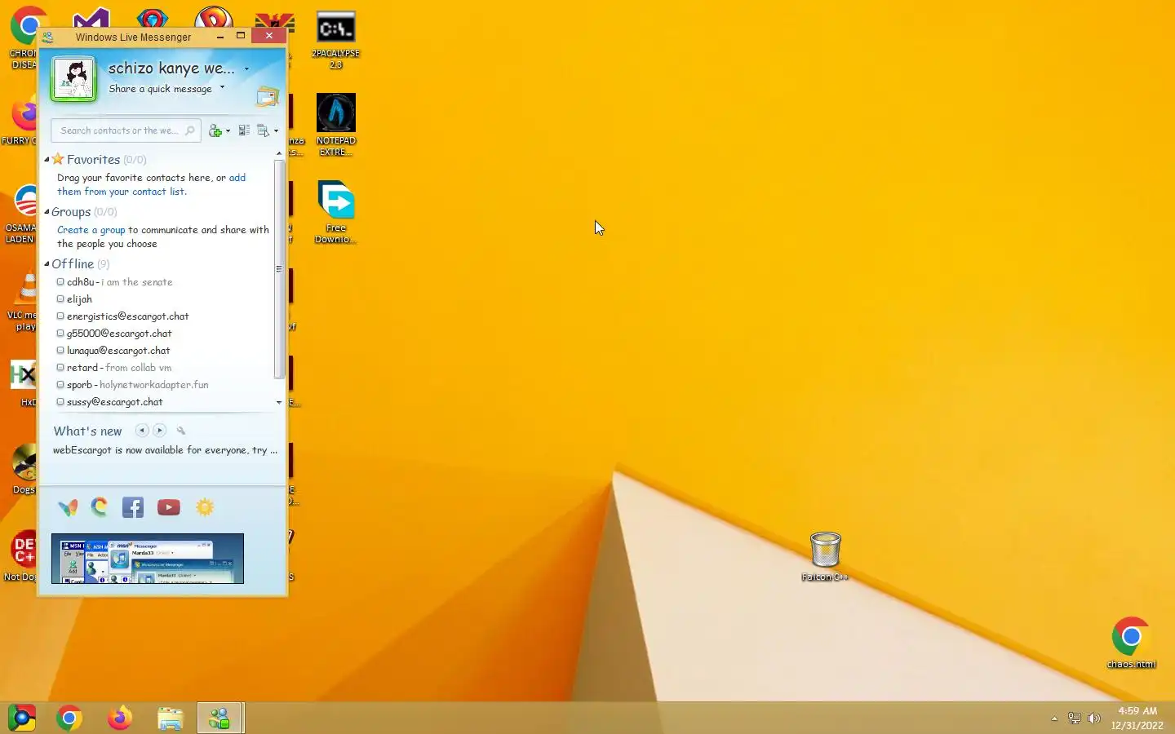The height and width of the screenshot is (734, 1175).
Task: Open Chrome from the taskbar
Action: 69,719
